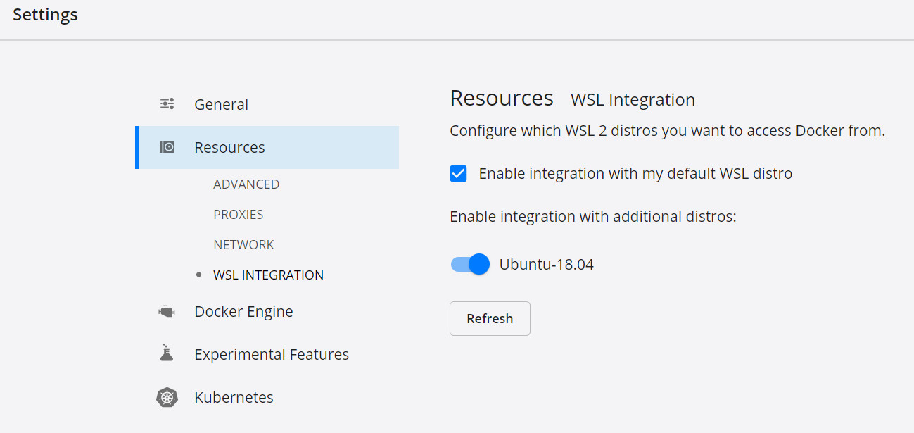Go to the PROXIES subsection
The height and width of the screenshot is (433, 914).
239,214
